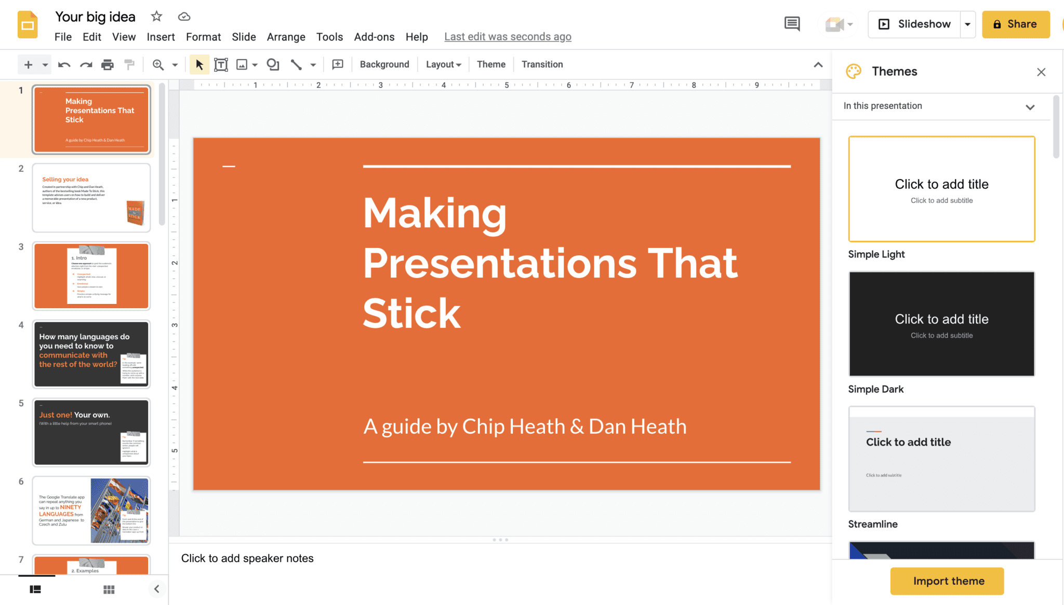Image resolution: width=1064 pixels, height=605 pixels.
Task: Select the text box tool
Action: [x=221, y=64]
